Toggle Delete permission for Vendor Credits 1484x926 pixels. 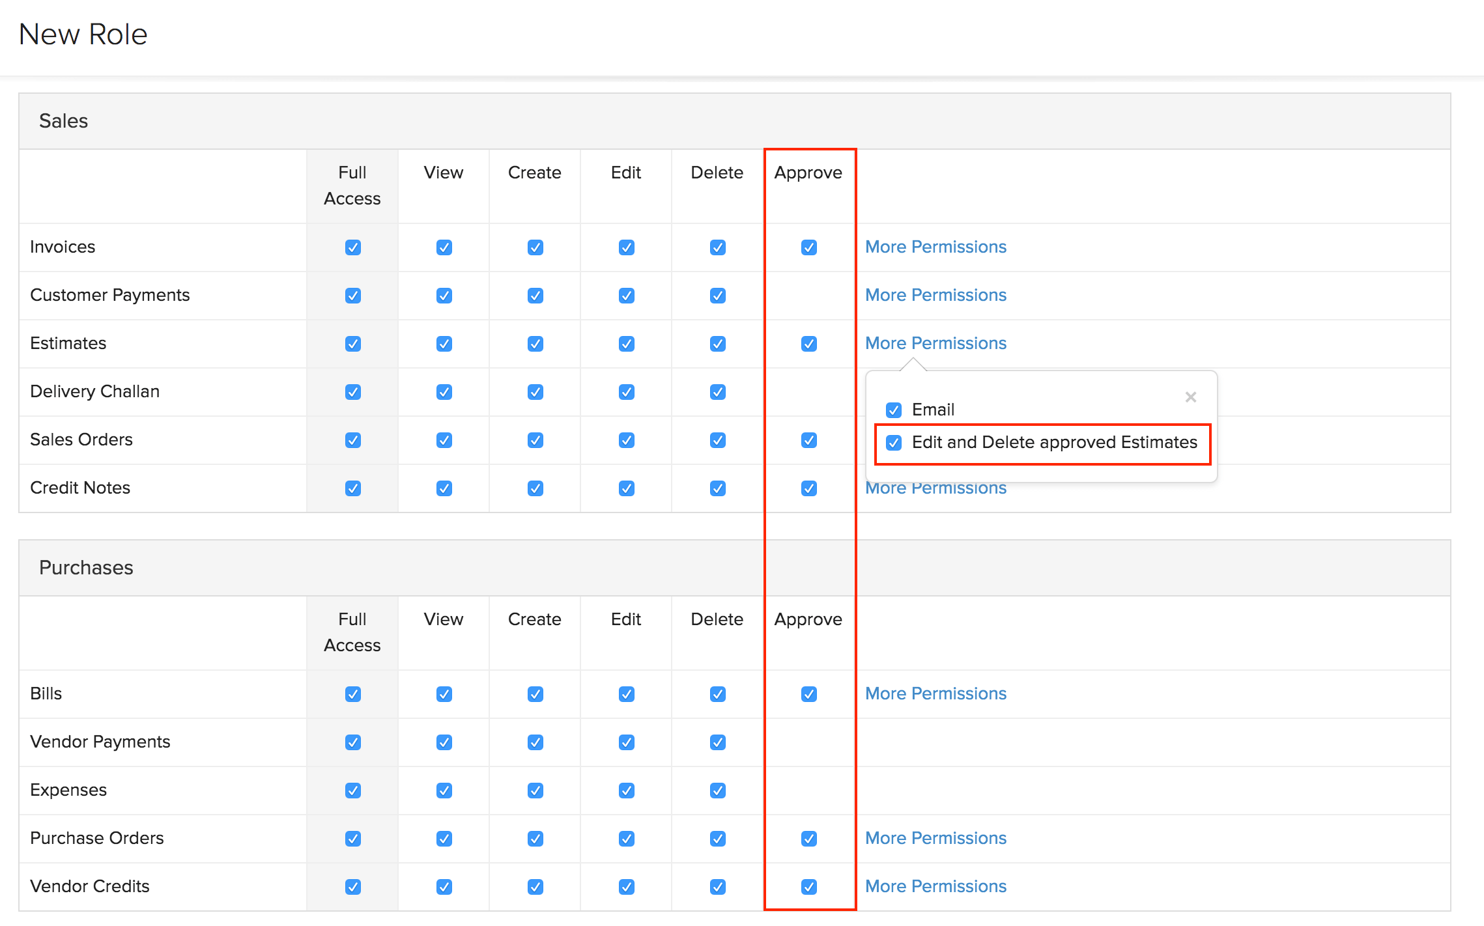717,887
